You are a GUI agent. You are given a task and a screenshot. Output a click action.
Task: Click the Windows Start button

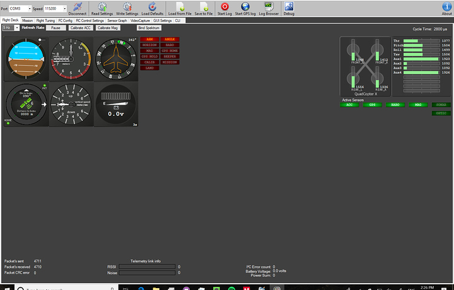pyautogui.click(x=7, y=288)
